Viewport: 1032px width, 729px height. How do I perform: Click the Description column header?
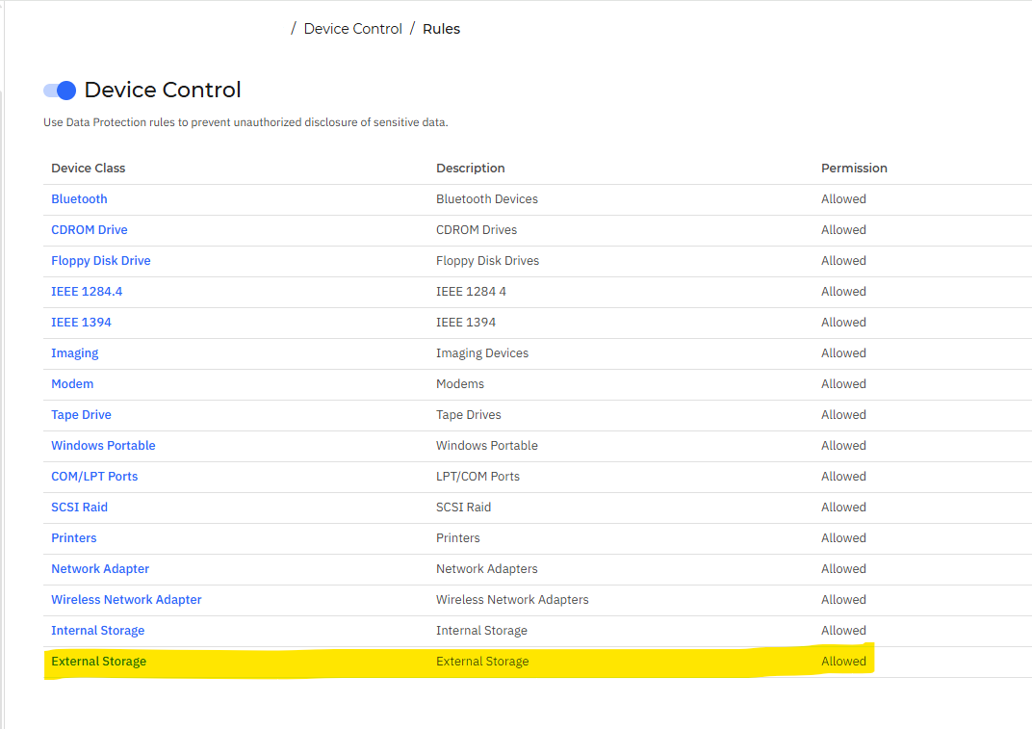(x=471, y=168)
